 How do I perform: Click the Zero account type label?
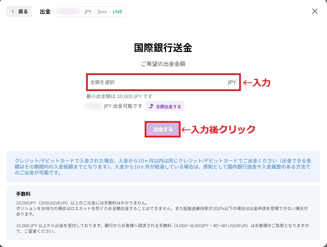coord(102,12)
